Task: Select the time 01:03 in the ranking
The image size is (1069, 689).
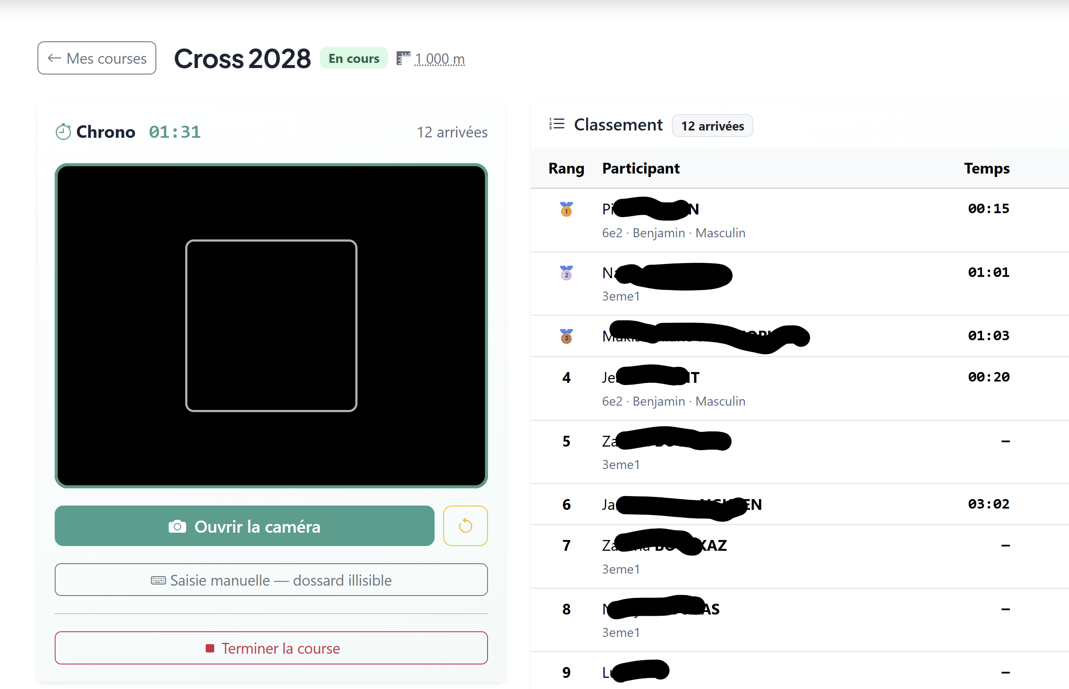Action: pos(988,335)
